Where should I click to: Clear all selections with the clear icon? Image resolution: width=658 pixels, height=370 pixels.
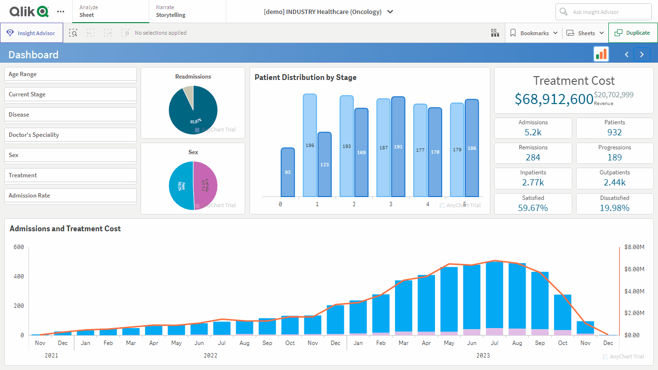(125, 33)
